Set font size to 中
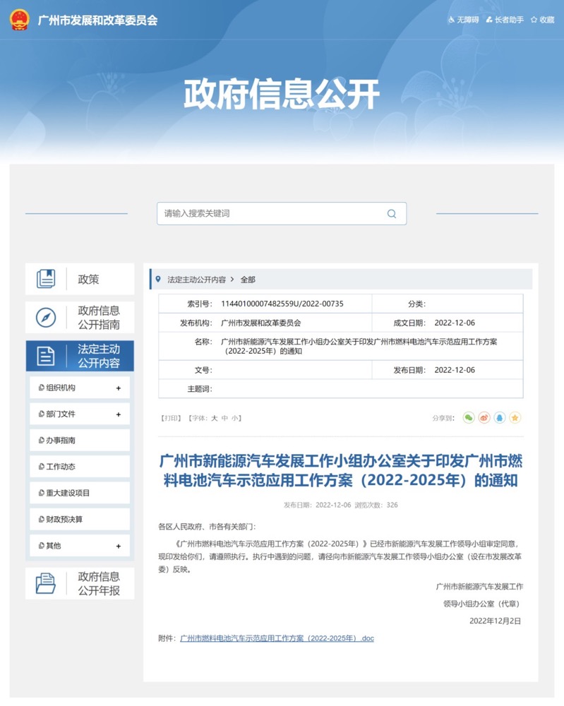 (224, 418)
